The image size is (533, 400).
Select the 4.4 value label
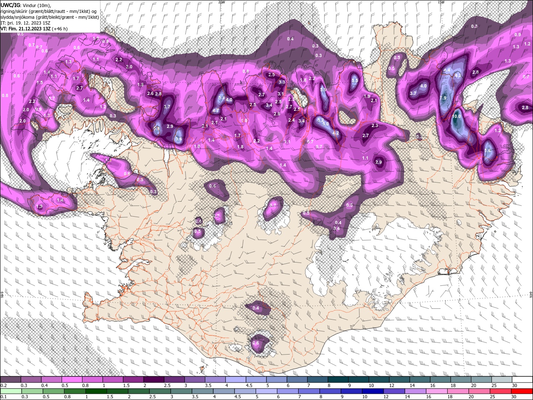pyautogui.click(x=448, y=70)
